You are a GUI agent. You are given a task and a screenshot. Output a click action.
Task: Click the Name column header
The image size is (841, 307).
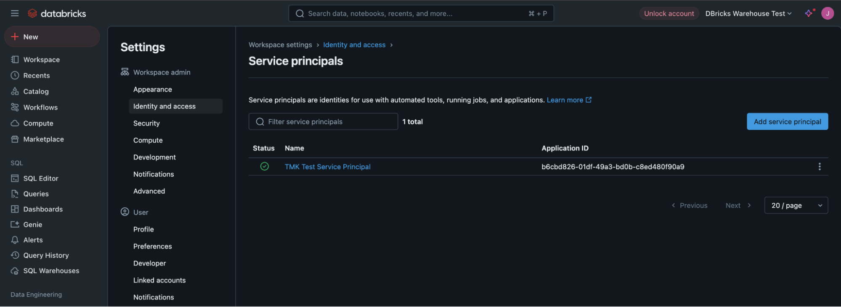tap(294, 148)
